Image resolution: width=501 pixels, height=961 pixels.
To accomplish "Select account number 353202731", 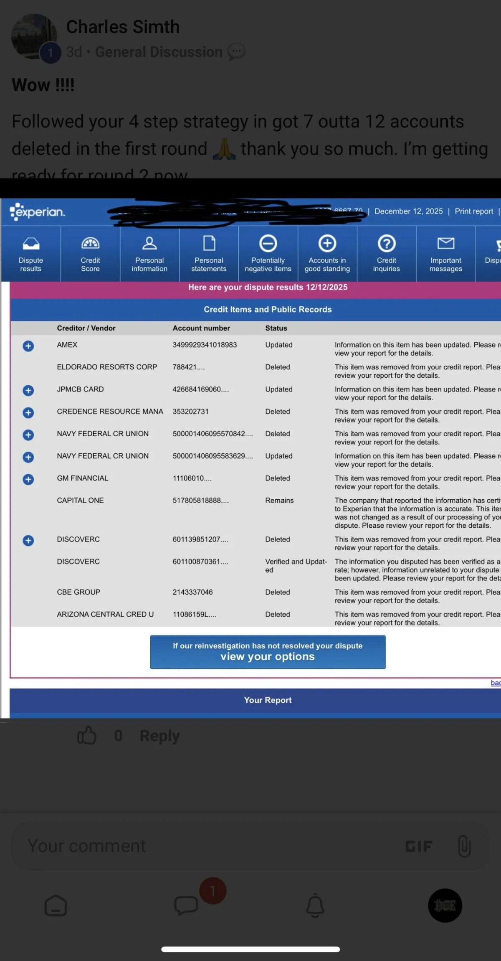I will pos(190,411).
